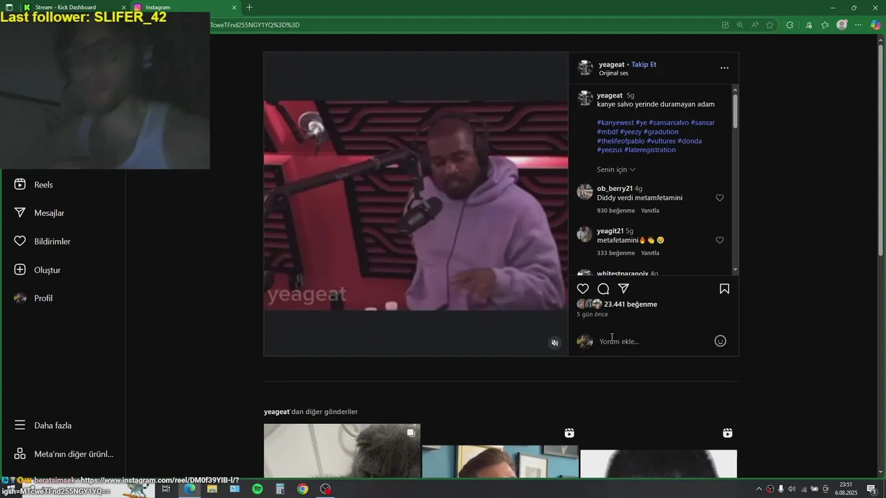Open the #thelifeofpablo hashtag
886x498 pixels.
tap(620, 141)
